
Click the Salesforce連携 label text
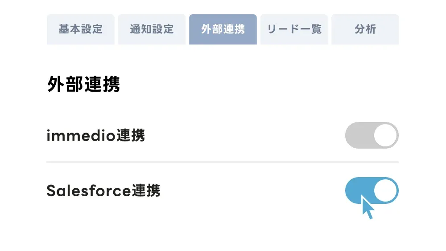pyautogui.click(x=103, y=191)
